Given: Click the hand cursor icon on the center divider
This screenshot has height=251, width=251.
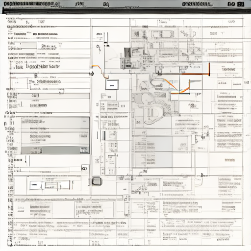Looking at the screenshot, I should [92, 74].
